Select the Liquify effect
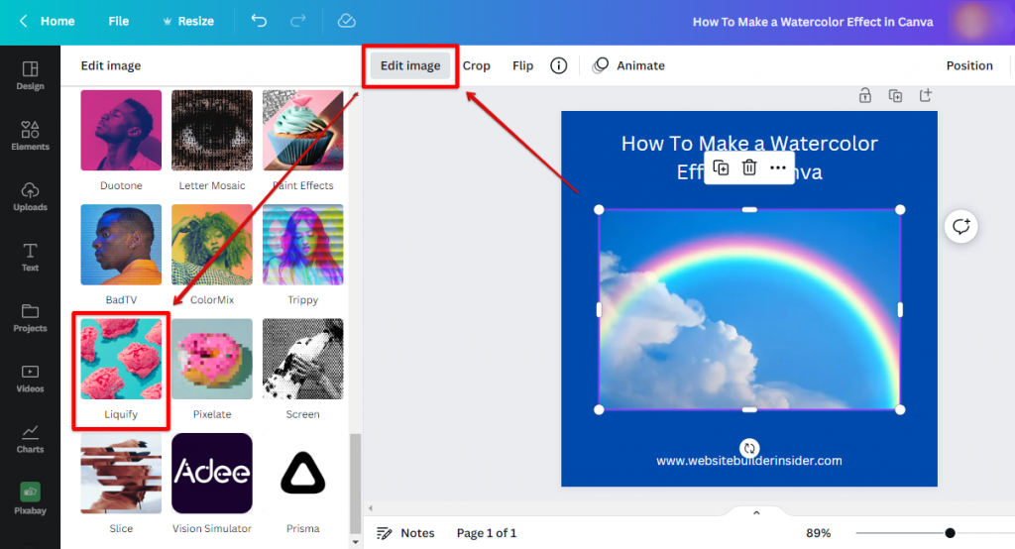The width and height of the screenshot is (1015, 549). pos(121,359)
